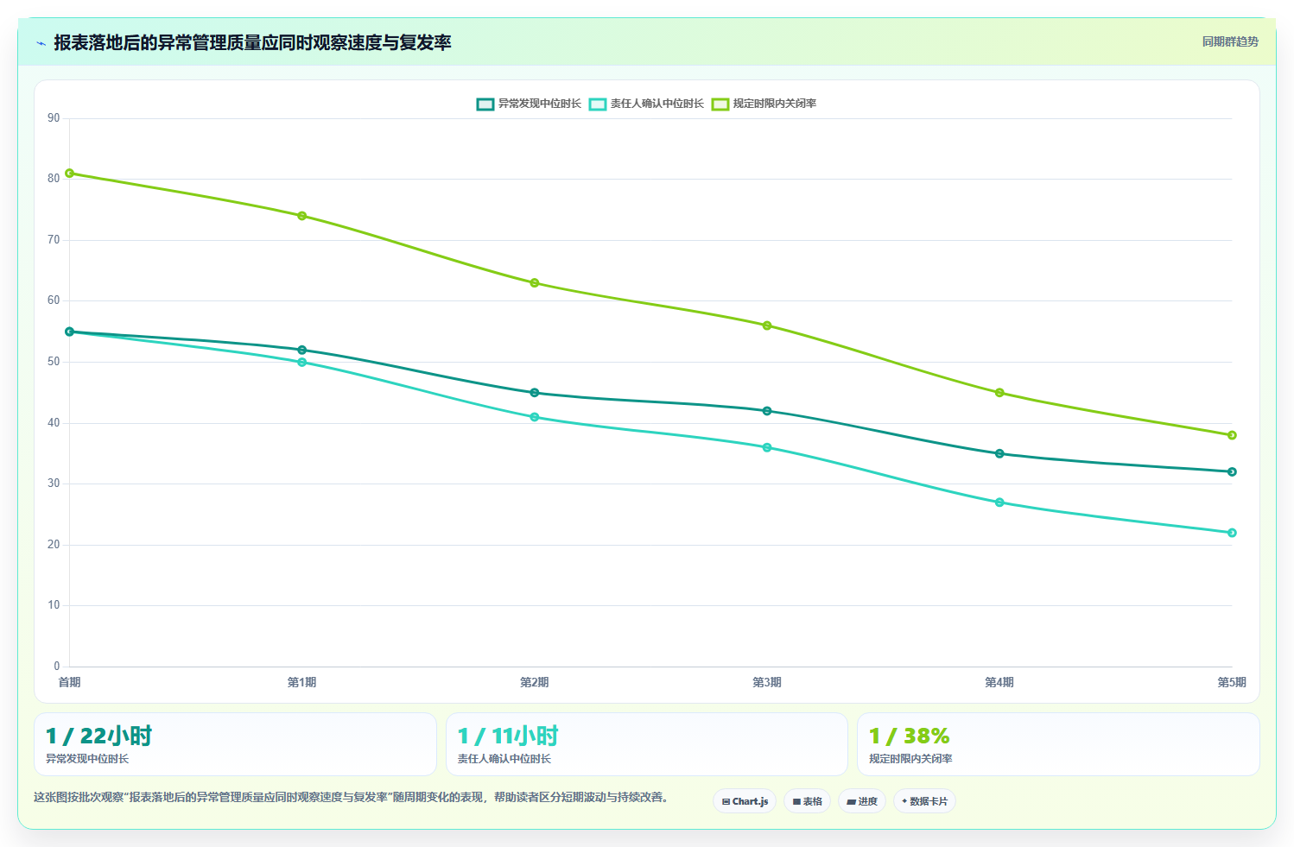Viewport: 1294px width, 847px height.
Task: Open the 1 / 38% 规定时限内关闭率 card
Action: click(1058, 744)
